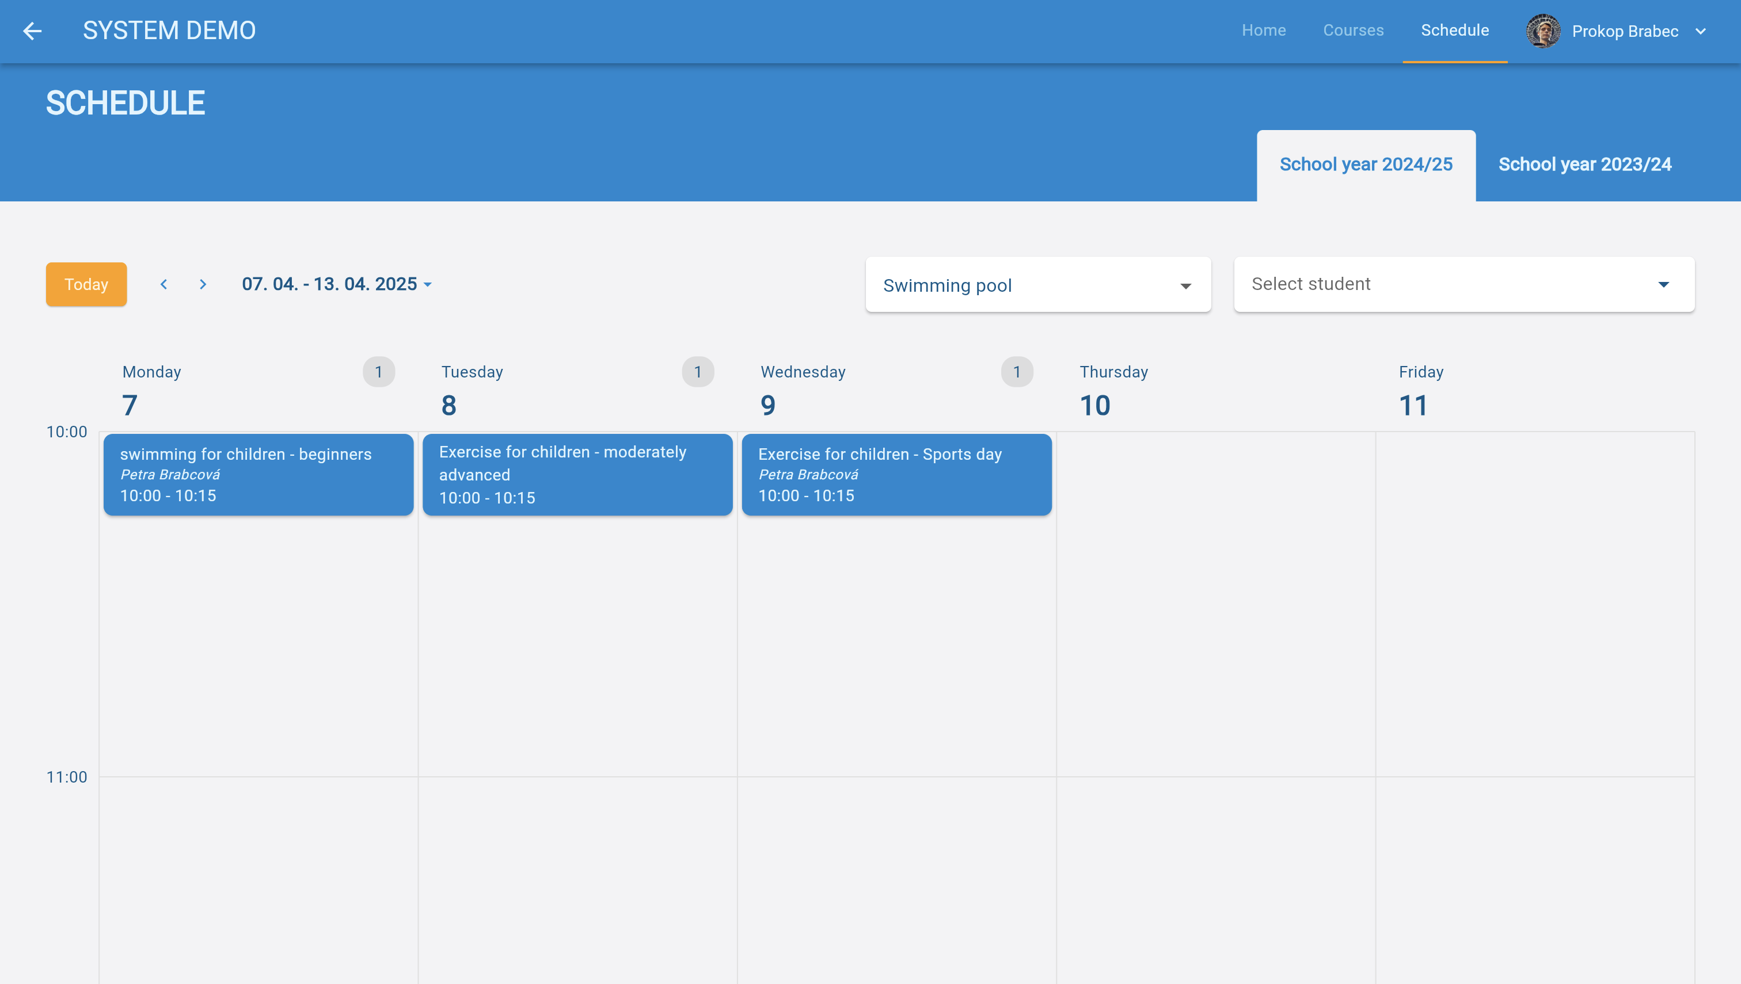Switch to School year 2023/24 tab
1741x984 pixels.
(x=1584, y=164)
